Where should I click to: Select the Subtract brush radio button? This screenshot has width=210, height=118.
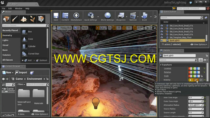click(x=34, y=61)
